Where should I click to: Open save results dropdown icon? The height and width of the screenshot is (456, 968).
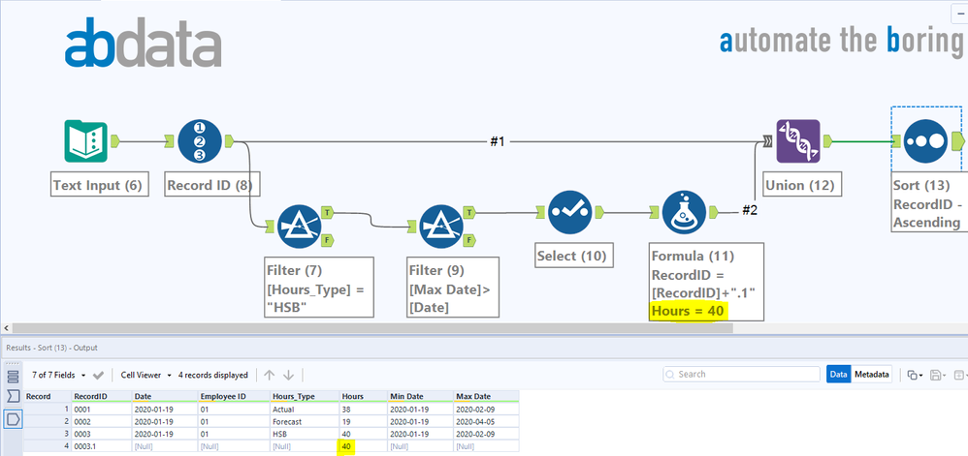click(938, 375)
